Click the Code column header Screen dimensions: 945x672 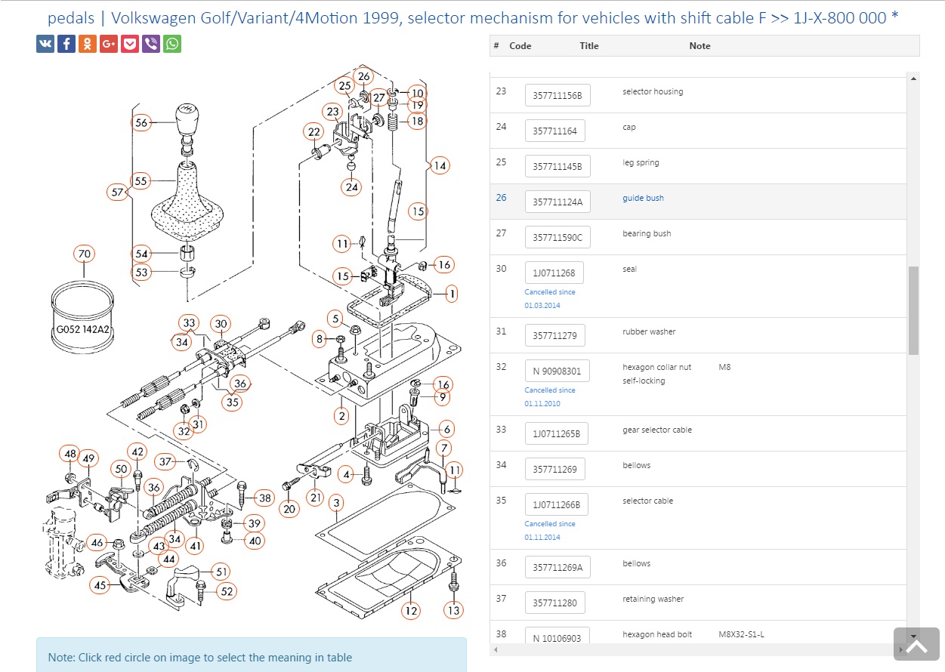[520, 46]
